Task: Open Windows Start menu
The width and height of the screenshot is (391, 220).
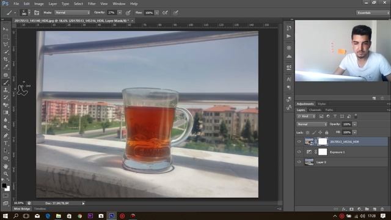Action: (5, 216)
